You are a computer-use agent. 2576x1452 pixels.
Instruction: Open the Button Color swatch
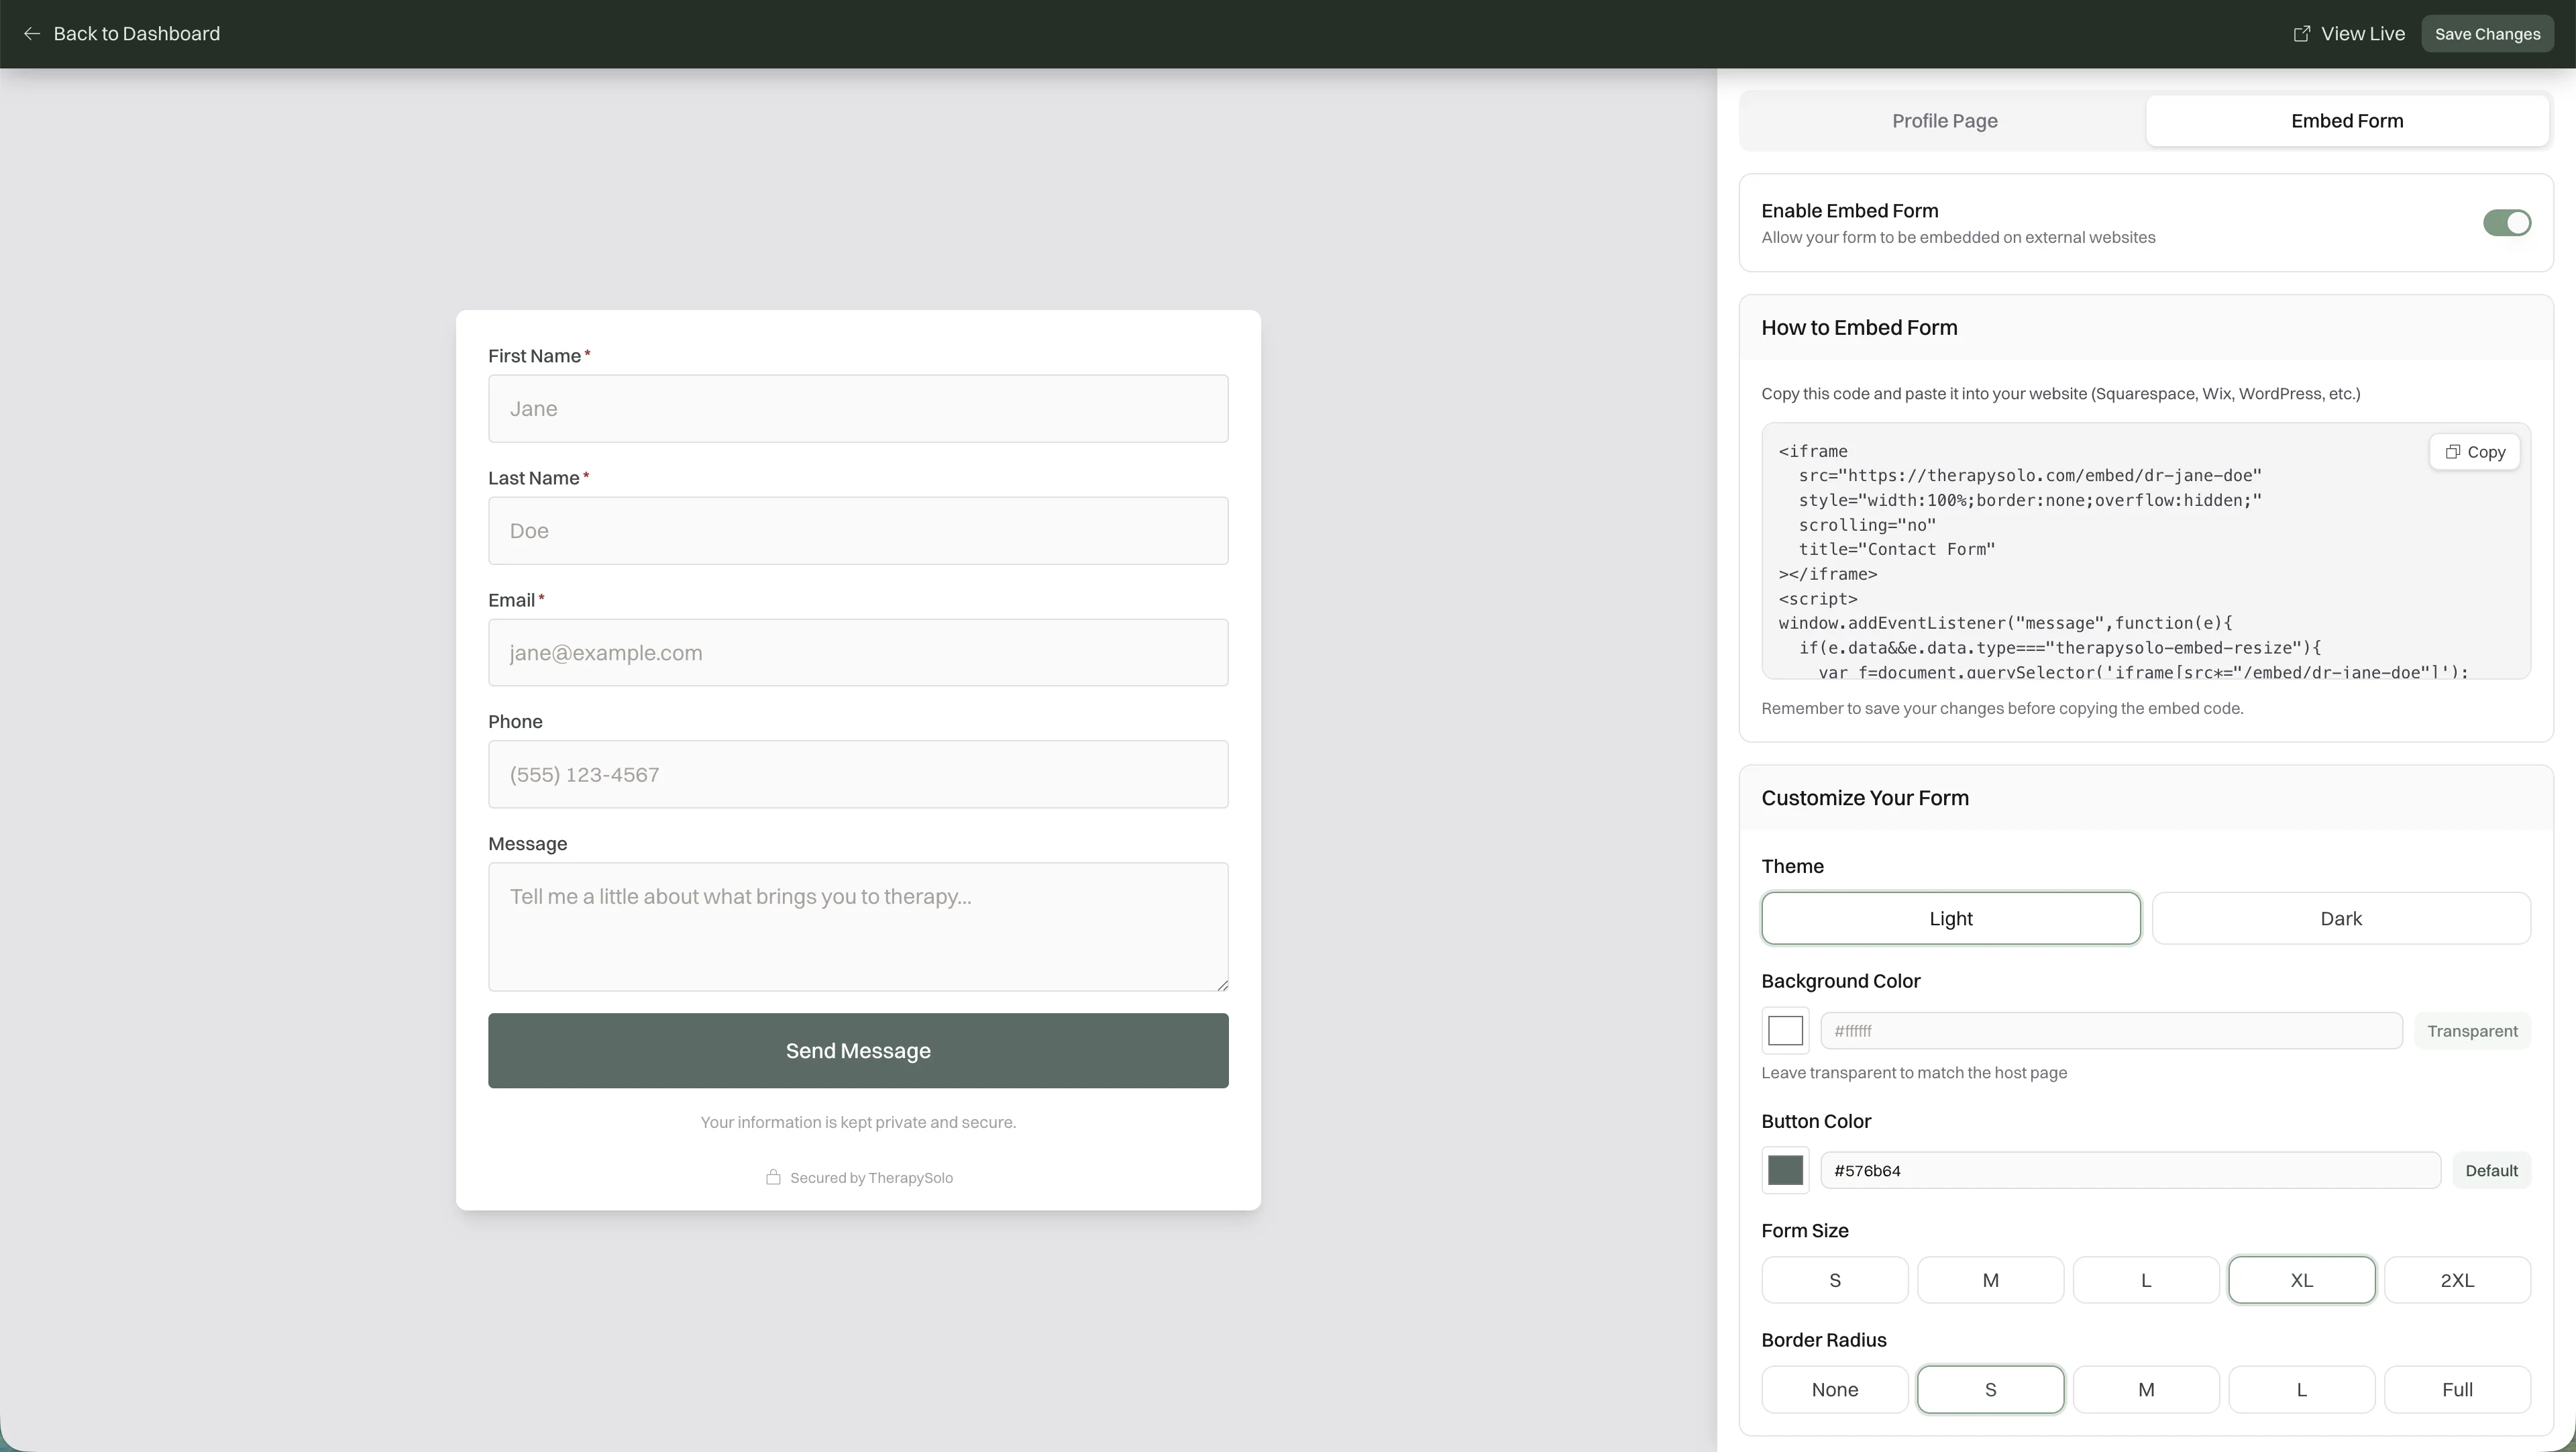click(x=1786, y=1170)
